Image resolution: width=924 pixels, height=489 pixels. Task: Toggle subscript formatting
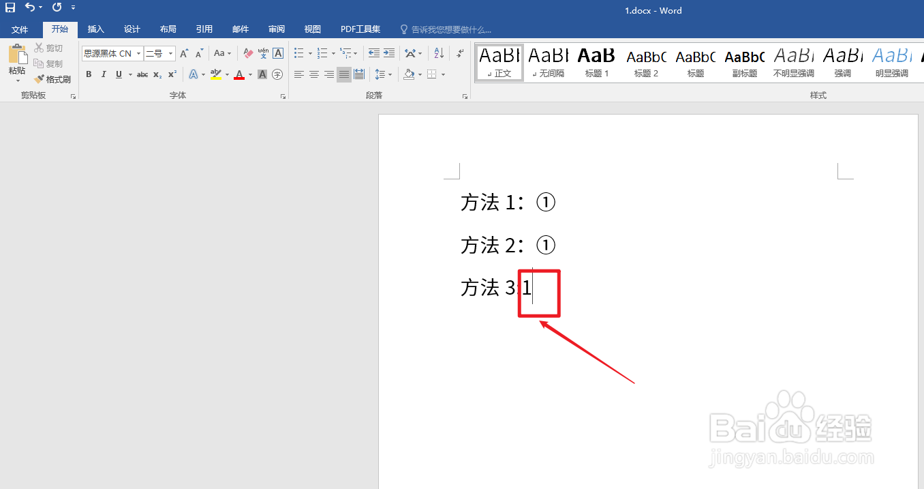tap(157, 74)
